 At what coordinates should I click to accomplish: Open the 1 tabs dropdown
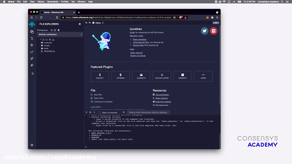216,23
